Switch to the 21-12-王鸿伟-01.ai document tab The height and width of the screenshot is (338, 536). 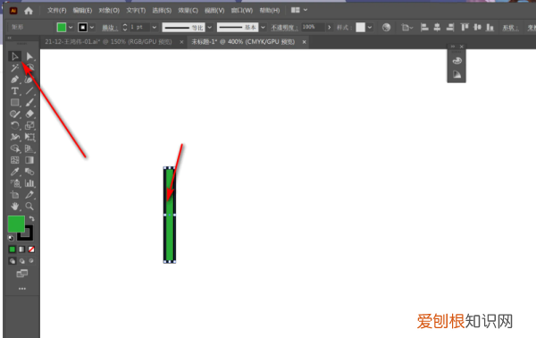108,42
